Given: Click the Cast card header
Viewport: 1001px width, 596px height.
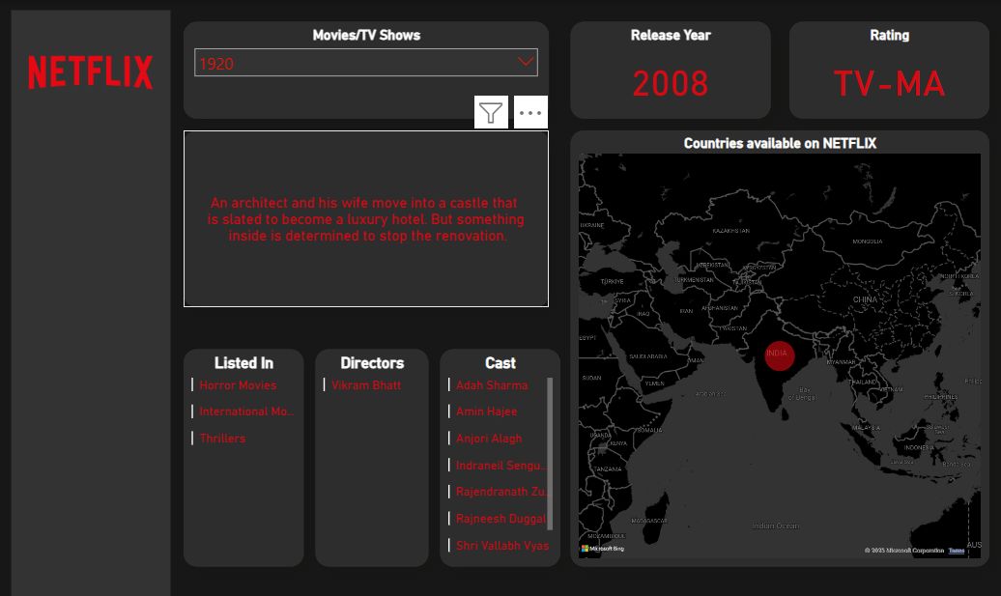Looking at the screenshot, I should 500,363.
